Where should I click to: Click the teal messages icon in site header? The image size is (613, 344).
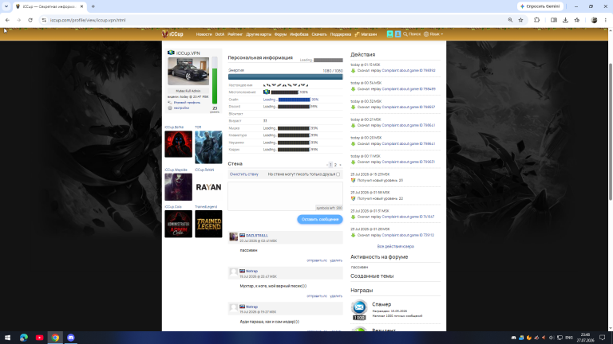390,34
